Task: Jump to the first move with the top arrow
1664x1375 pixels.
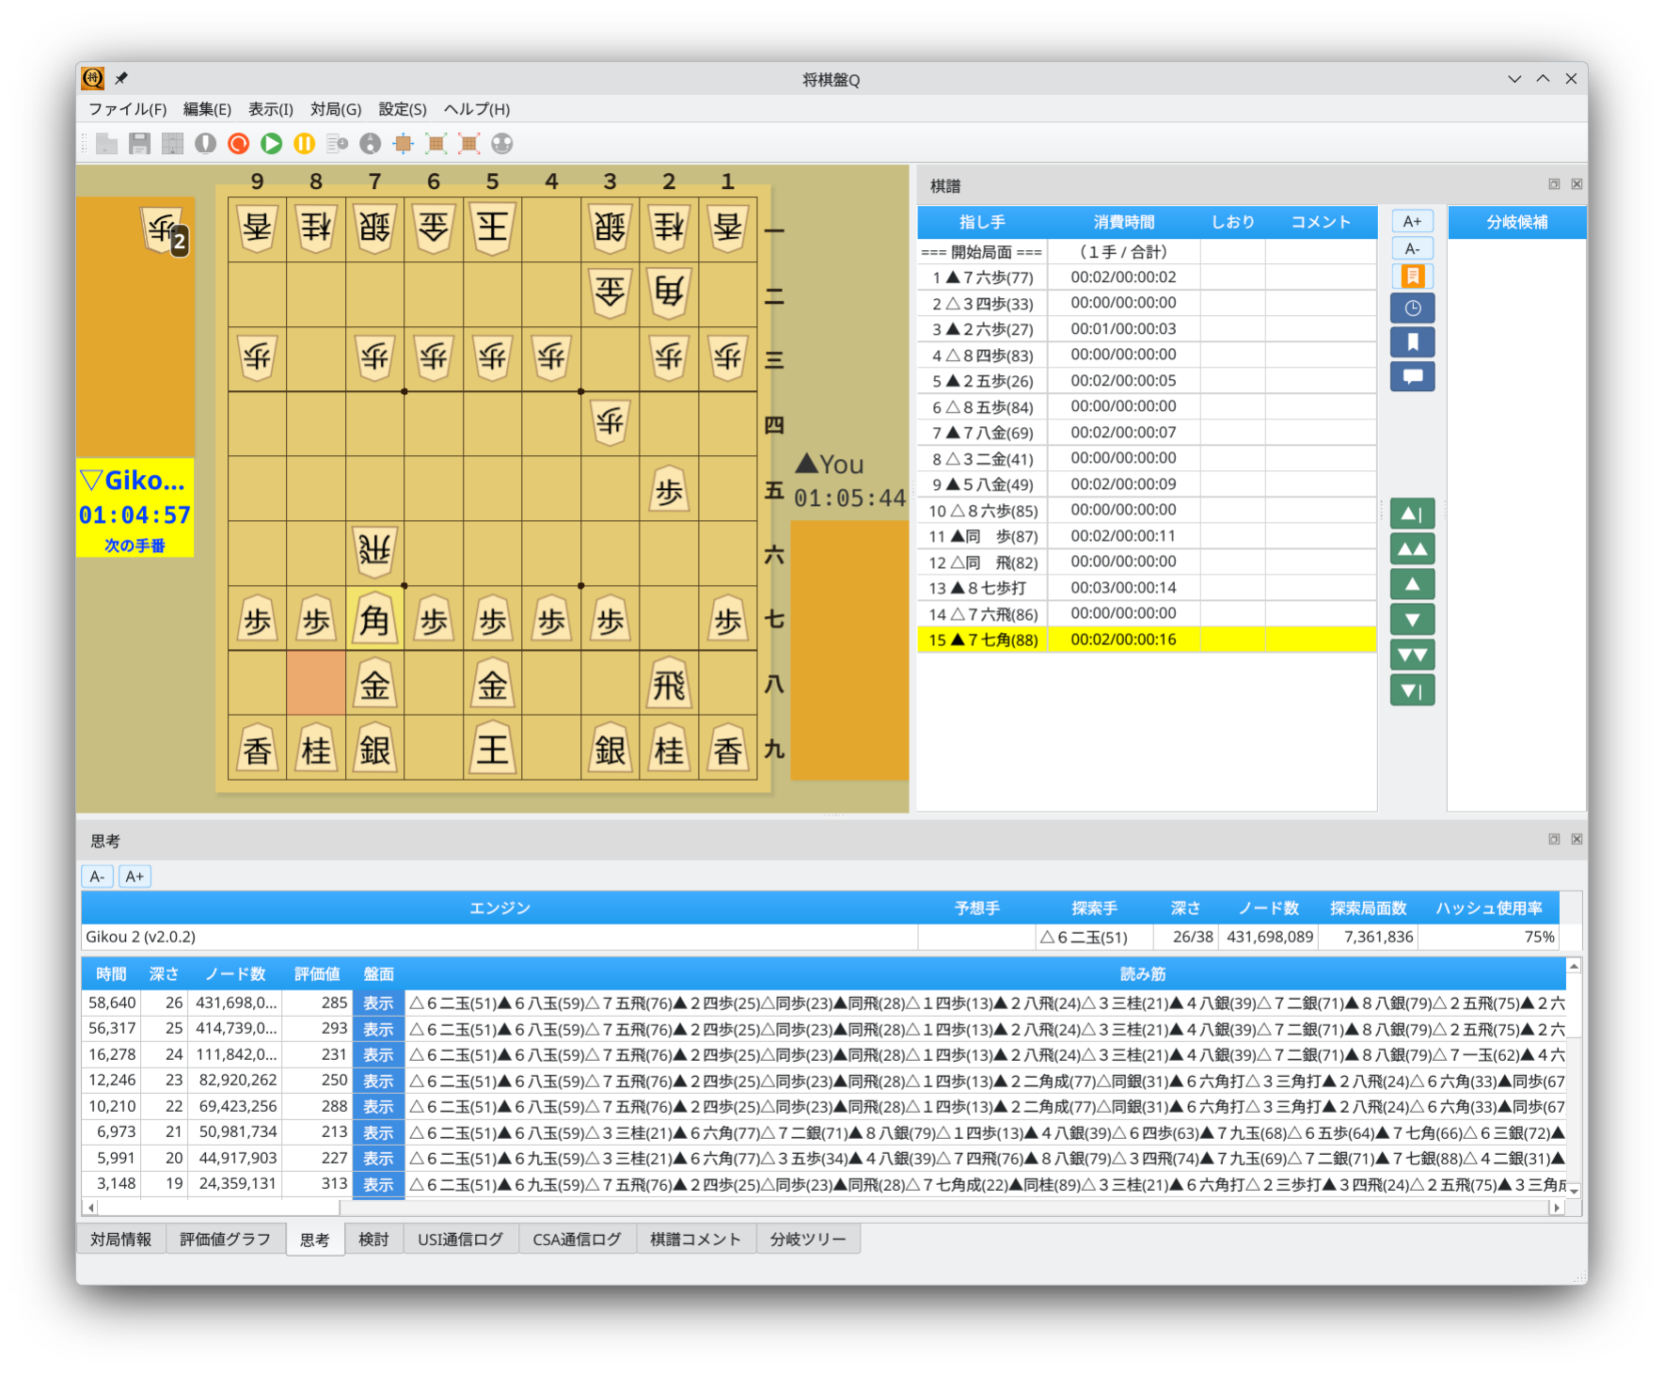Action: pos(1412,514)
